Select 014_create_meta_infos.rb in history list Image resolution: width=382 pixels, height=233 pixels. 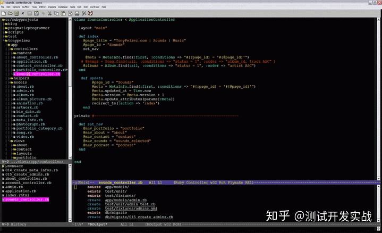[31, 170]
